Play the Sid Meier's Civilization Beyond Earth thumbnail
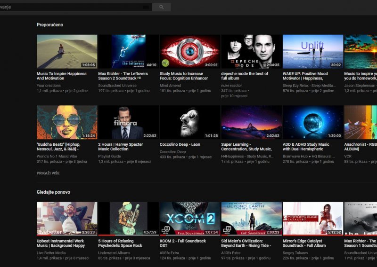 coord(251,219)
